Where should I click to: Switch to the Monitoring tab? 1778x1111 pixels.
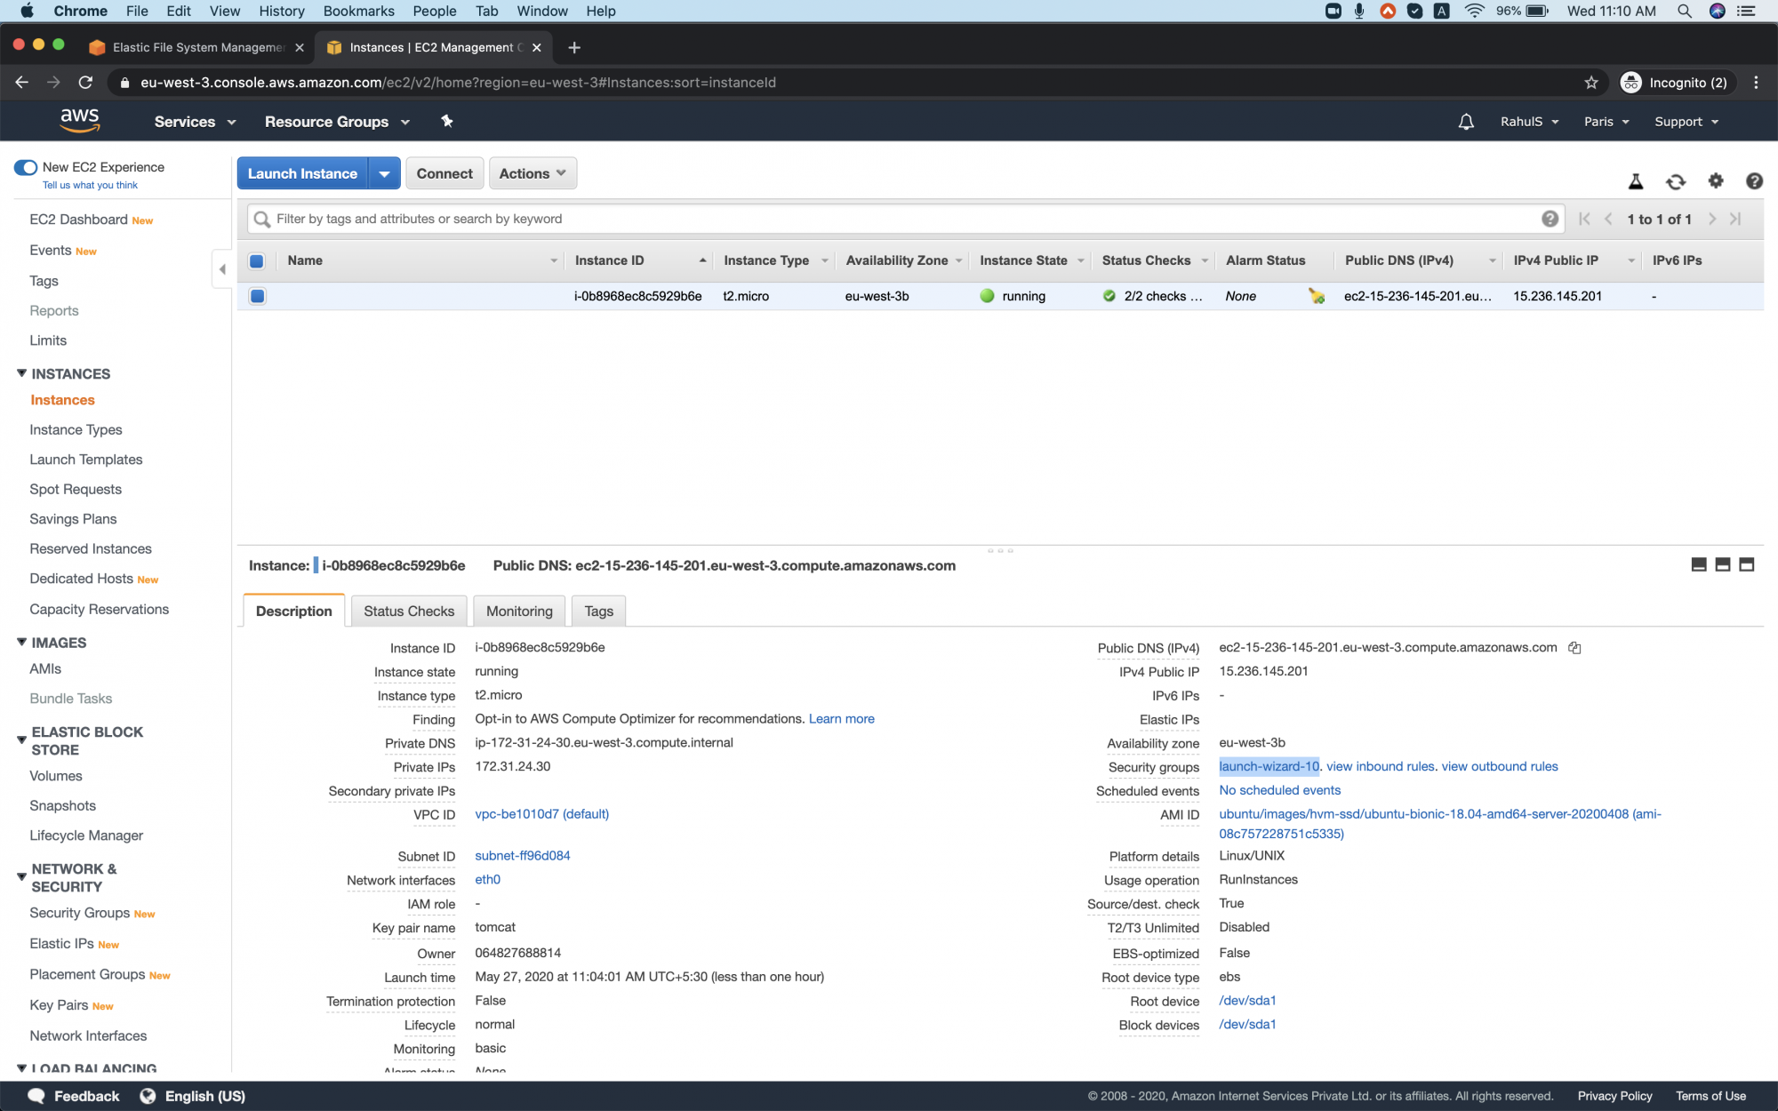[518, 611]
